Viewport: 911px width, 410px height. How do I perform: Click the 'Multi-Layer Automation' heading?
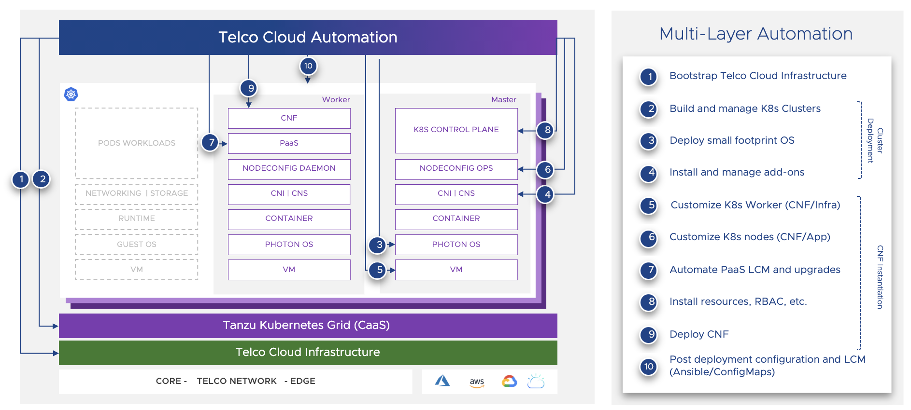pyautogui.click(x=756, y=34)
